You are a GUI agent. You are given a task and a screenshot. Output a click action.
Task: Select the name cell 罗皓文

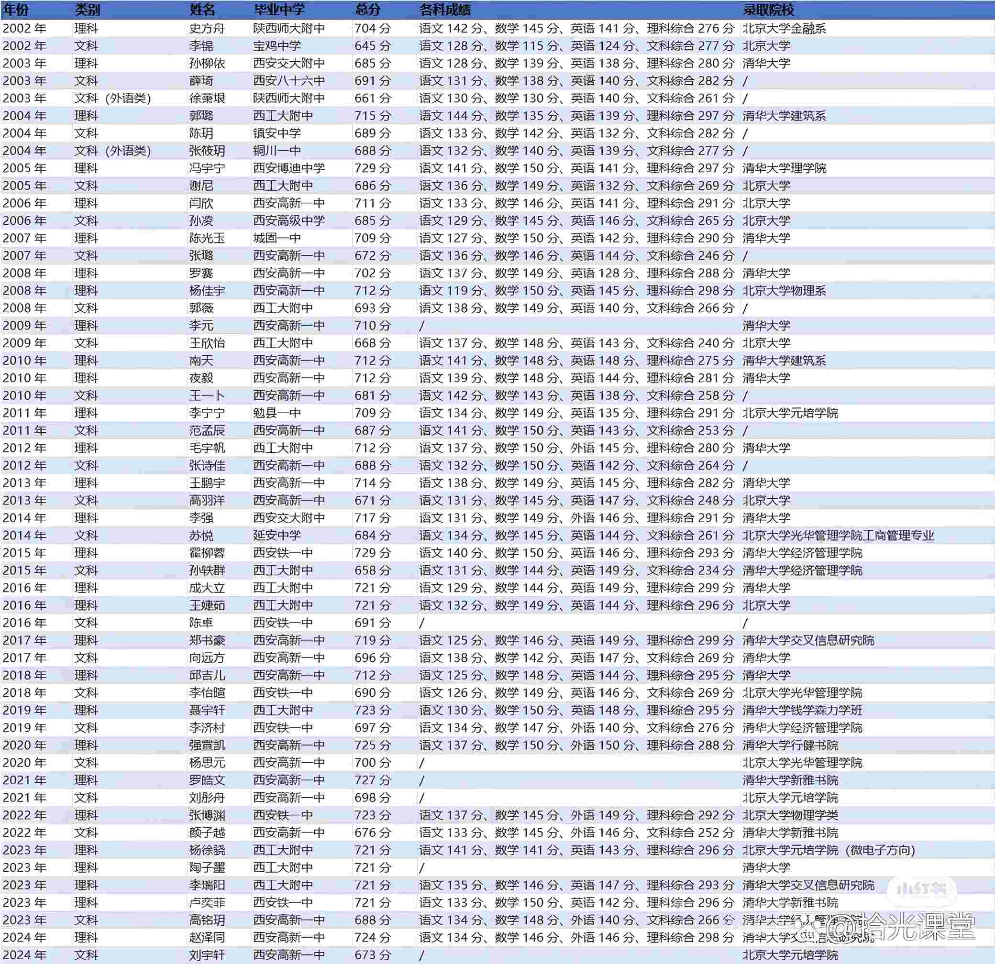coord(207,780)
